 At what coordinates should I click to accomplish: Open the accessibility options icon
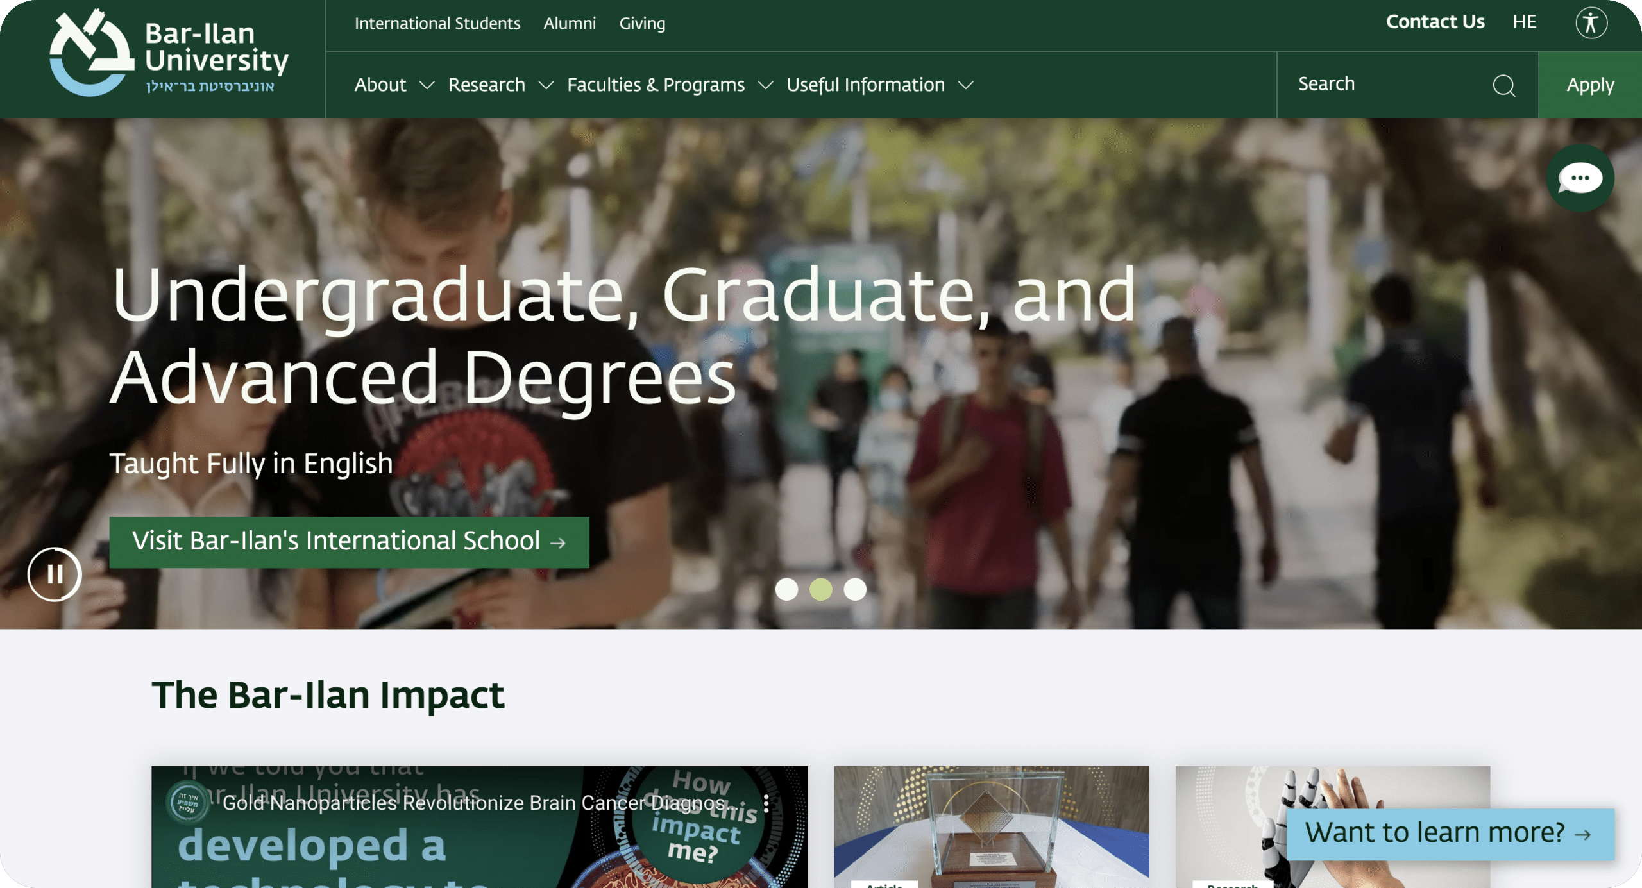pyautogui.click(x=1591, y=24)
